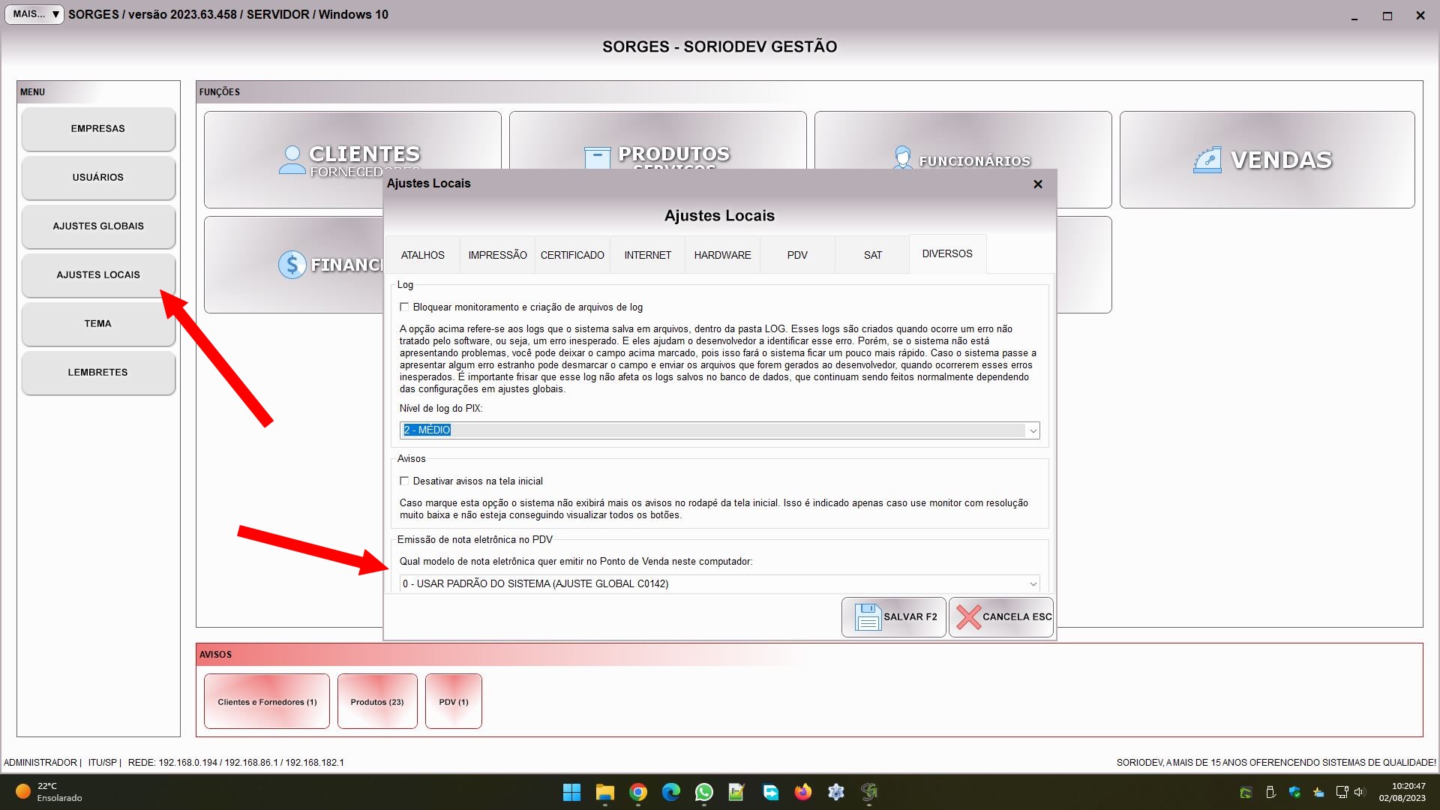The height and width of the screenshot is (810, 1440).
Task: Switch to the HARDWARE tab
Action: point(722,255)
